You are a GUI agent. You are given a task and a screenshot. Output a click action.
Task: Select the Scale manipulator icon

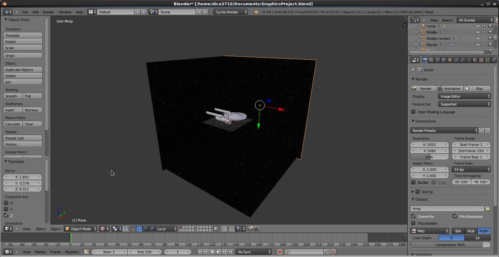tap(152, 229)
